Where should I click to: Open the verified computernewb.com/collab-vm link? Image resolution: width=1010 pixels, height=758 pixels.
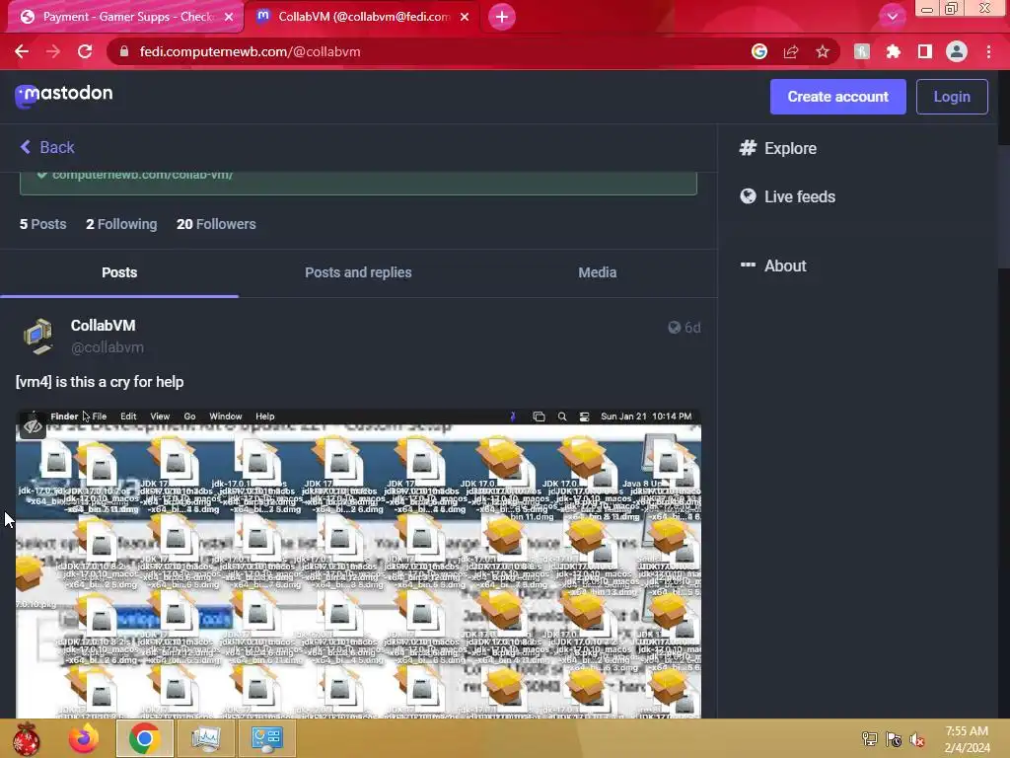click(x=142, y=175)
